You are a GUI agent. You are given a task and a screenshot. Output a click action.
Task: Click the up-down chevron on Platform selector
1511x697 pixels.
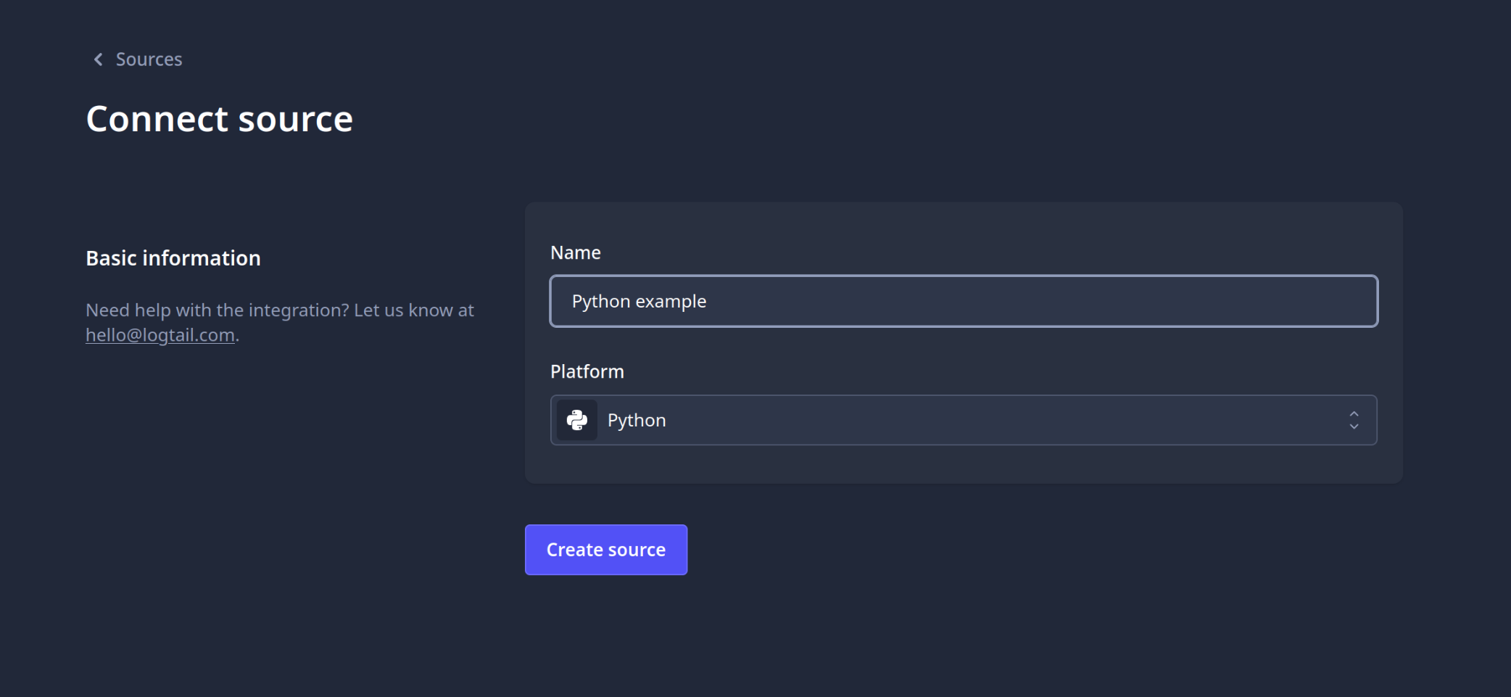(x=1353, y=420)
